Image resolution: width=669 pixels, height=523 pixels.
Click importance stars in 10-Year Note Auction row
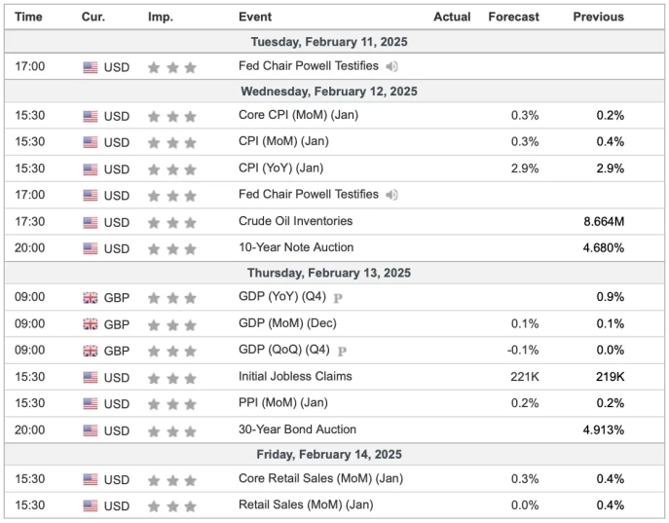tap(171, 248)
